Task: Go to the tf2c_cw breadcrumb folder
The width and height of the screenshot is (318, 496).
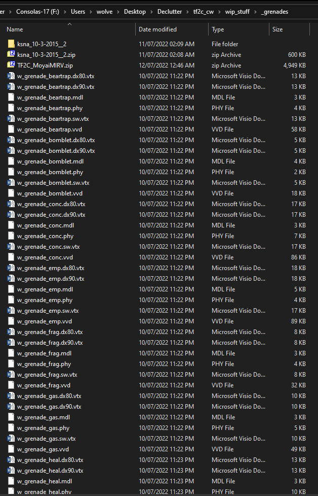Action: 204,12
